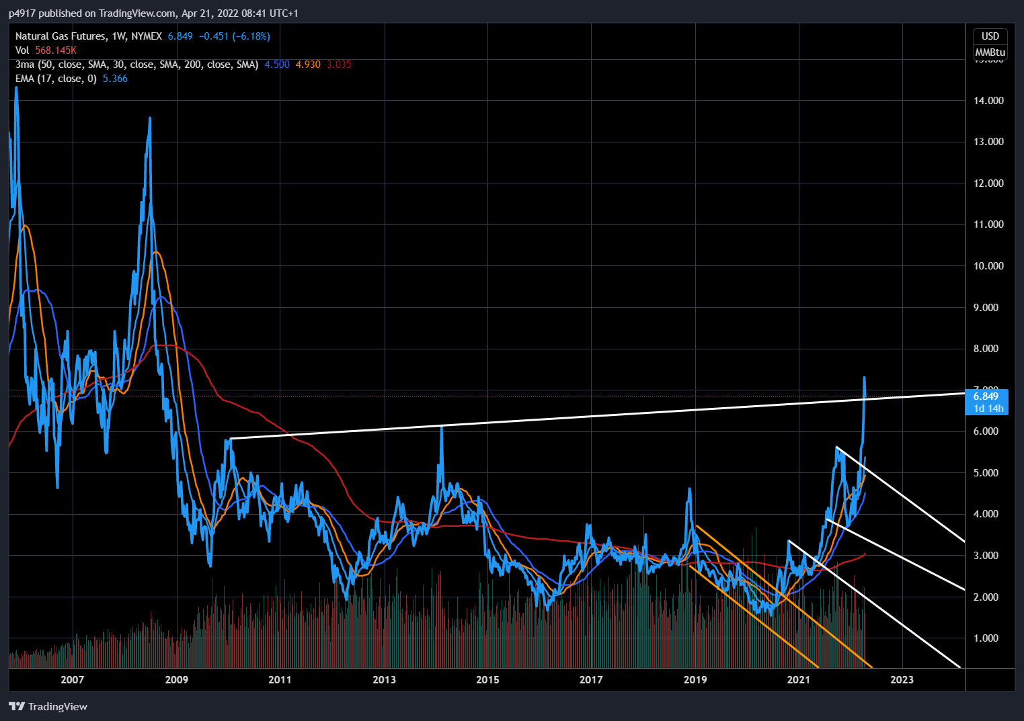The image size is (1024, 721).
Task: Click the 2007 time axis label
Action: (73, 680)
